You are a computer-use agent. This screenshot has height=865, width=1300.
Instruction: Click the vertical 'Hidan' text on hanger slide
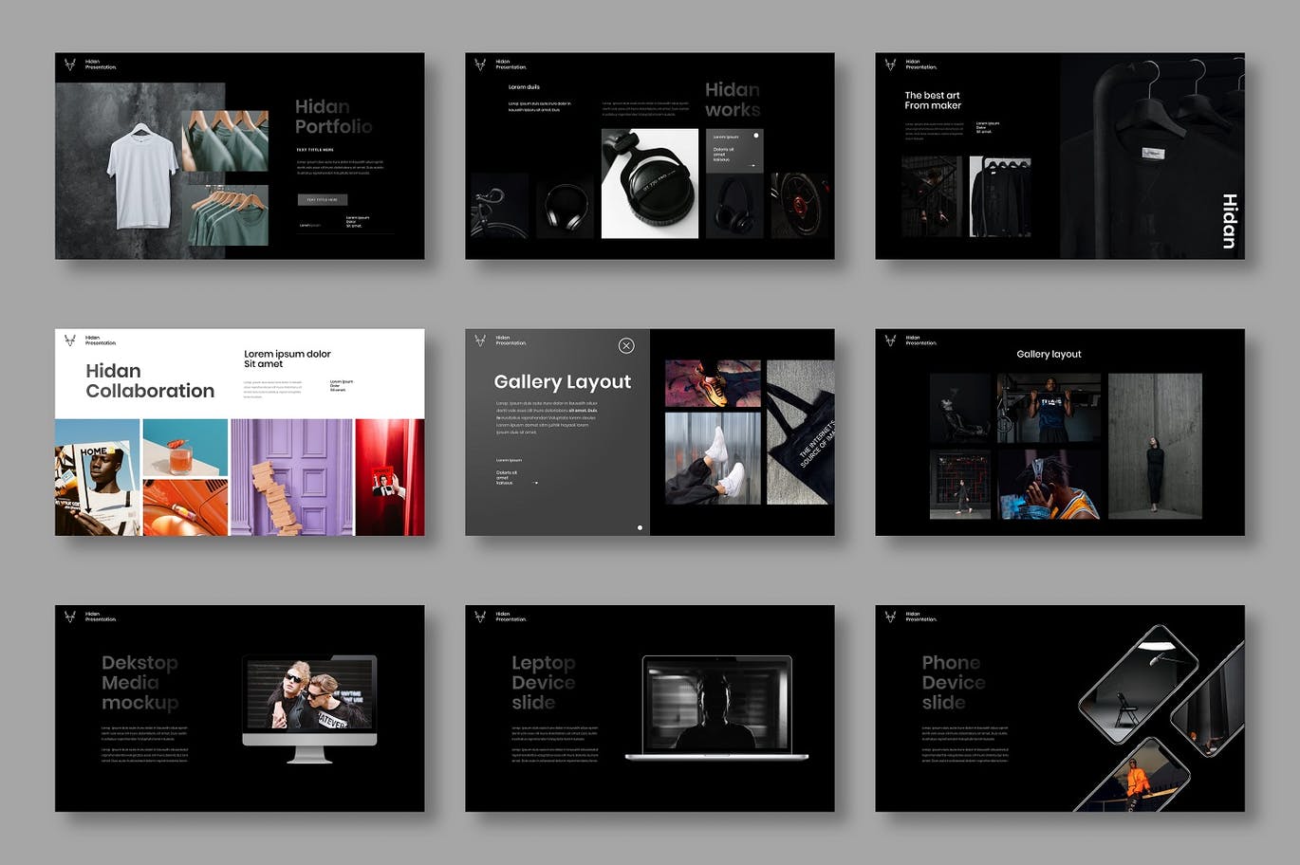[x=1229, y=221]
